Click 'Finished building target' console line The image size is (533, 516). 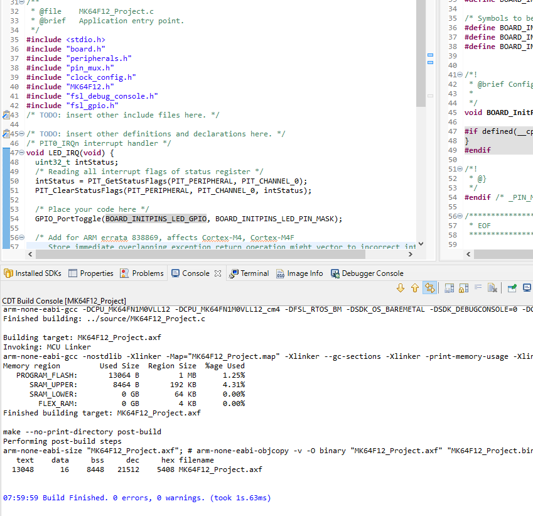[102, 413]
